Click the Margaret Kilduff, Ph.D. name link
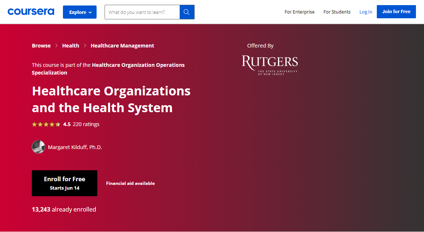This screenshot has height=232, width=424. click(x=75, y=147)
